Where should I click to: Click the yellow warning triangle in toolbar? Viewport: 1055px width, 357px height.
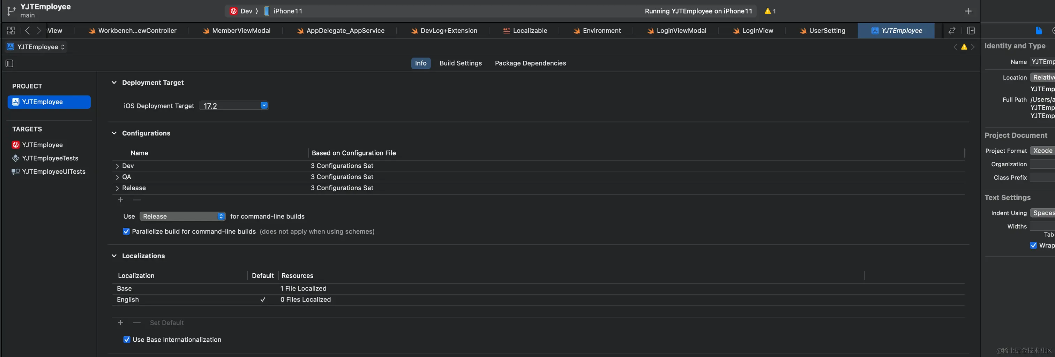[768, 11]
